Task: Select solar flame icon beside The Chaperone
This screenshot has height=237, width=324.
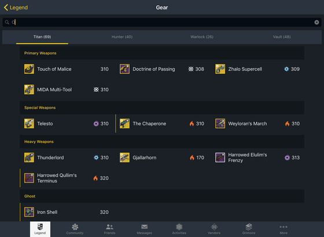Action: pos(192,124)
